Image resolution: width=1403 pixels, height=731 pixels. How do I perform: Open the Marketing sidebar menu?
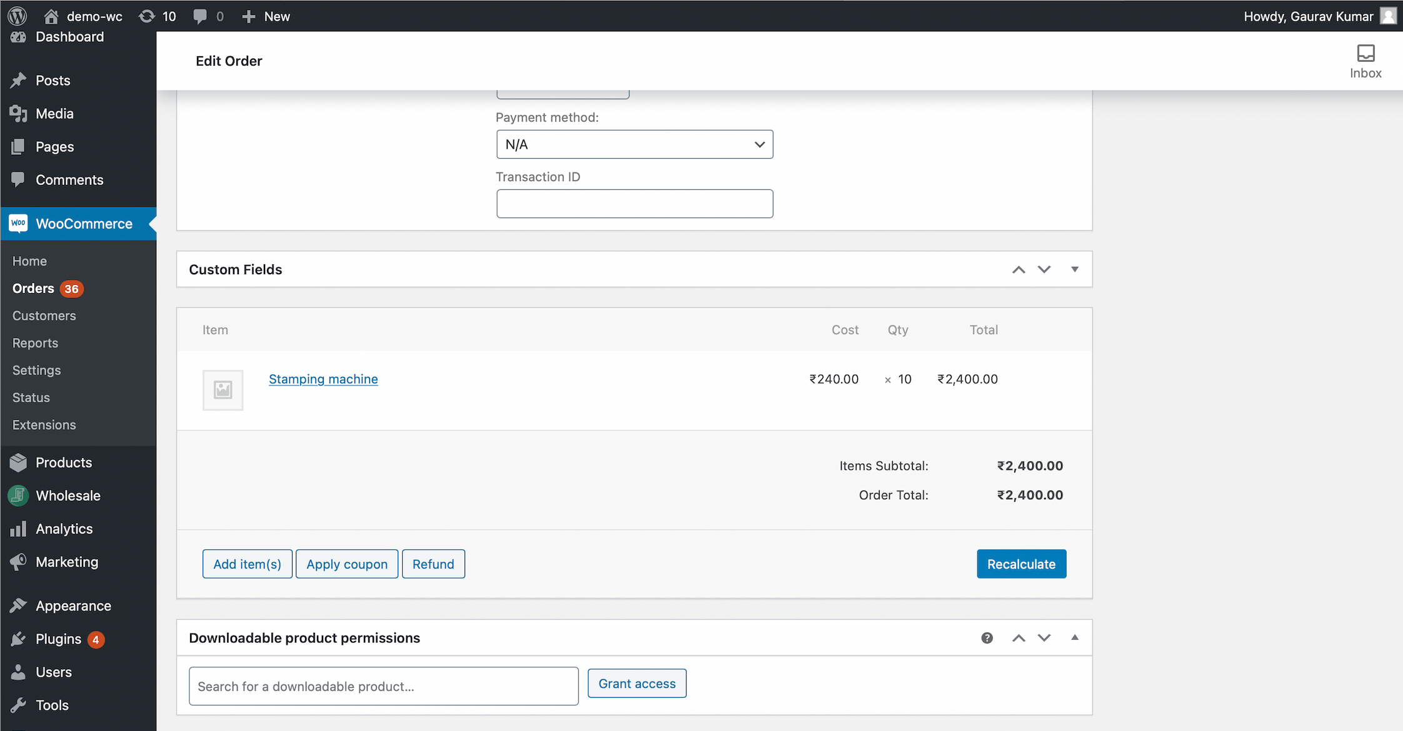coord(66,562)
